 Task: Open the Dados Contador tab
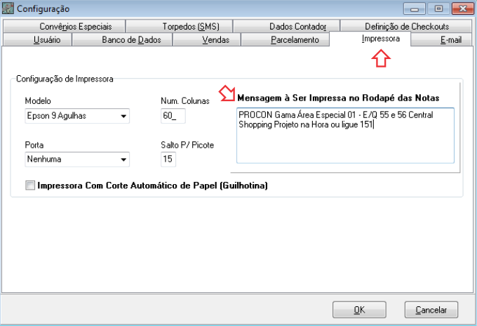pos(286,27)
